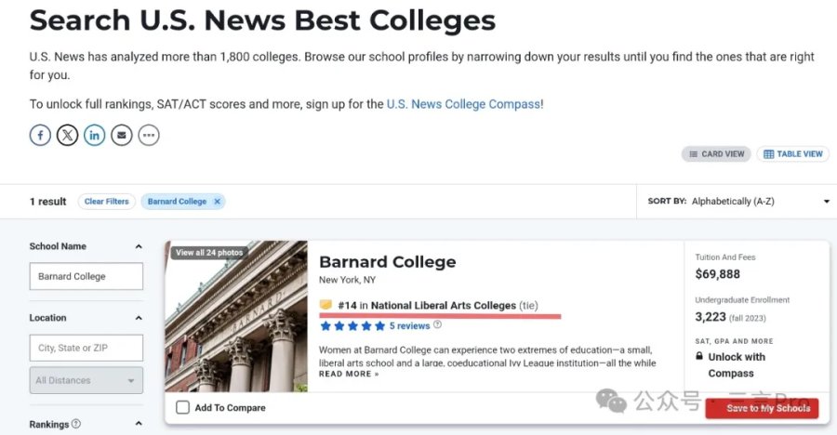Switch to Card View
837x435 pixels.
pos(716,153)
